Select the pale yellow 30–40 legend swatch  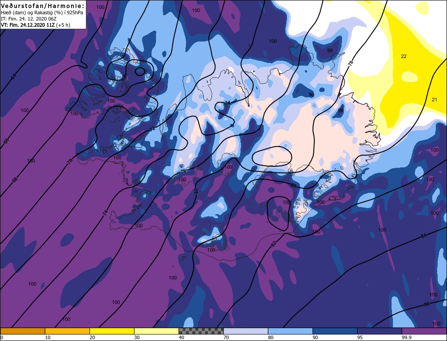[x=156, y=331]
